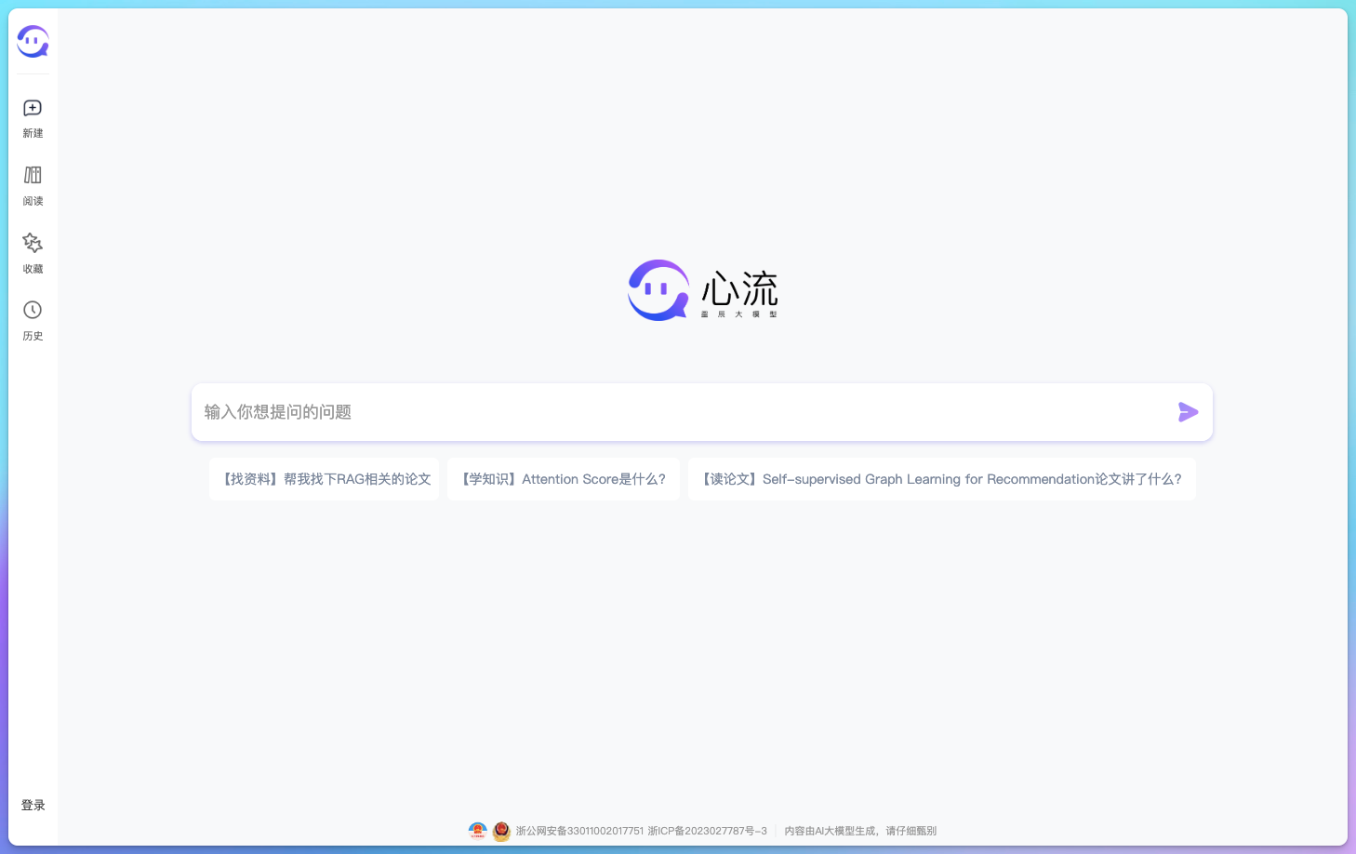Image resolution: width=1356 pixels, height=854 pixels.
Task: Click inside the question input field
Action: pos(651,412)
